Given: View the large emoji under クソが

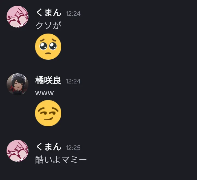Looking at the screenshot, I should 48,47.
